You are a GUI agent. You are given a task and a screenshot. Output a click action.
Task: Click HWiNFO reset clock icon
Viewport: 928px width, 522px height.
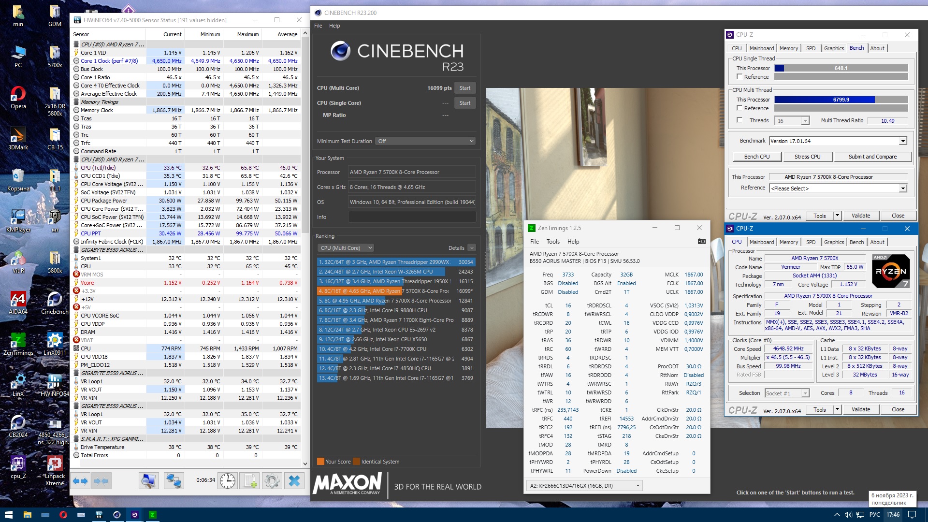pos(228,481)
